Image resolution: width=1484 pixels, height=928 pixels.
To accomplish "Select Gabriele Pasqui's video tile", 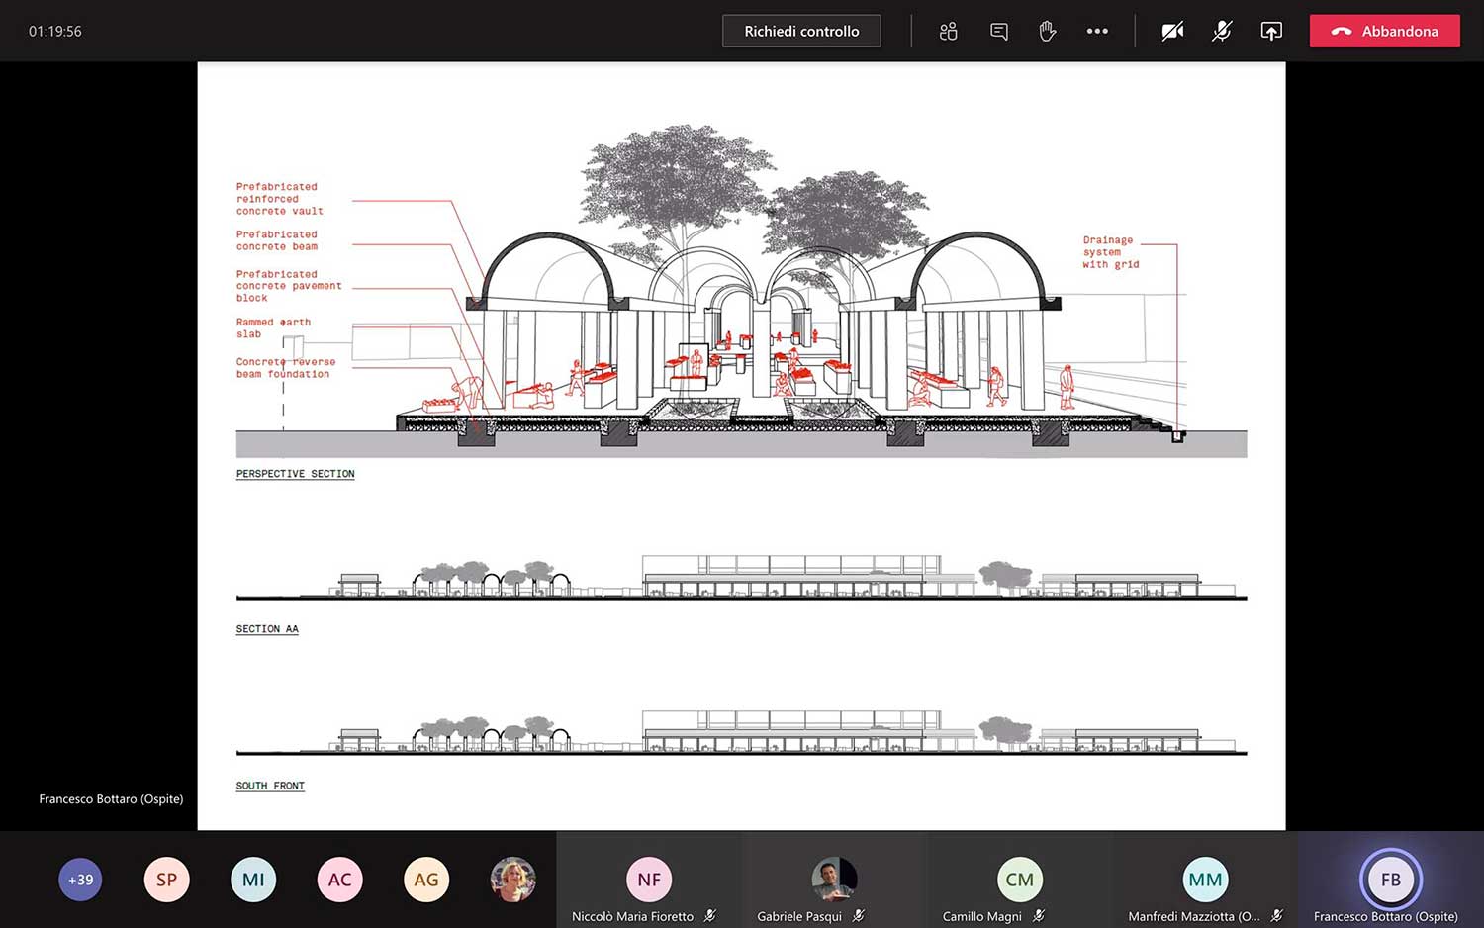I will pyautogui.click(x=833, y=881).
